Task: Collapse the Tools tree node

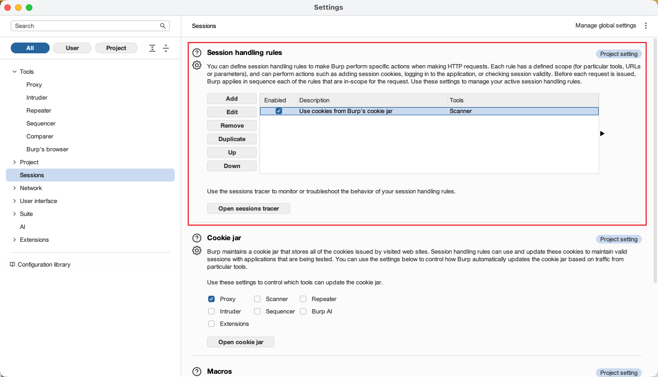Action: (14, 72)
